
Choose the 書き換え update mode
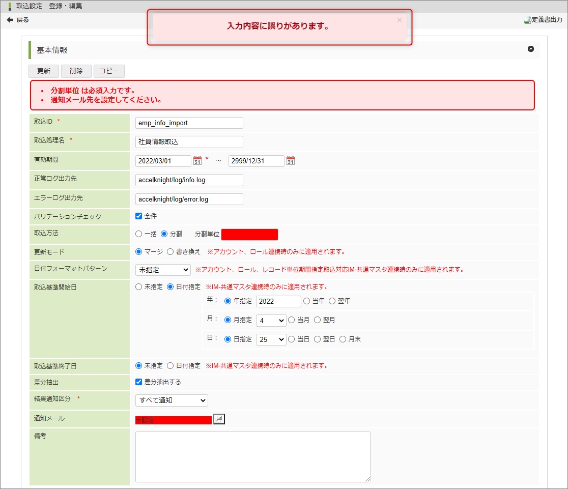[x=170, y=251]
